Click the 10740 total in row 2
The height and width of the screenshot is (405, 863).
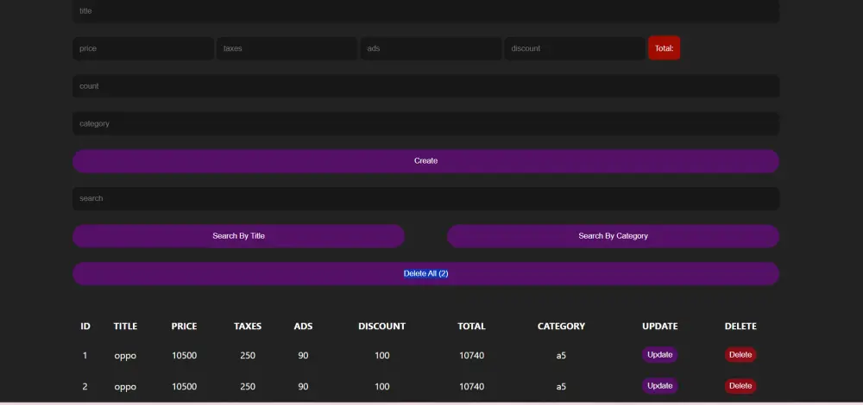coord(472,387)
